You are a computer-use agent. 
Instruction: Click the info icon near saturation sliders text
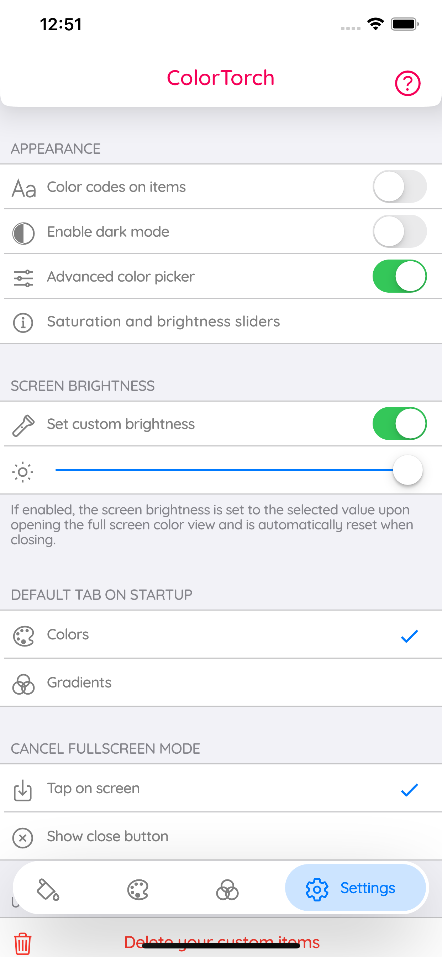[23, 322]
